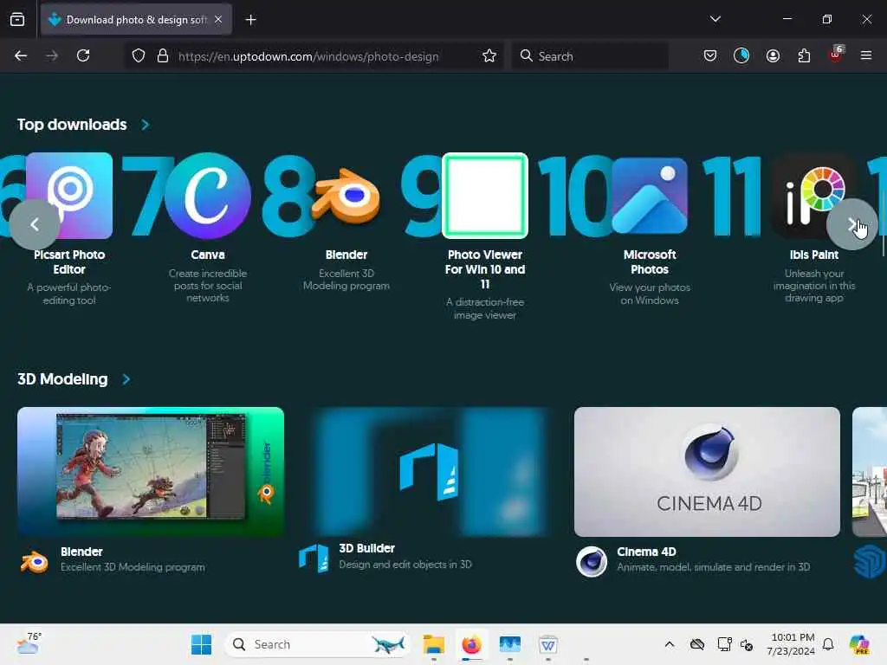Go back to previous page
The width and height of the screenshot is (887, 665).
(x=21, y=56)
